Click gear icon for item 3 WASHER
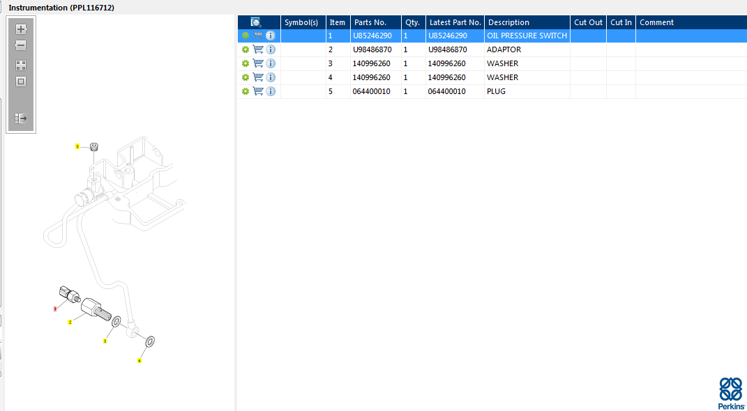This screenshot has height=411, width=747. click(246, 63)
